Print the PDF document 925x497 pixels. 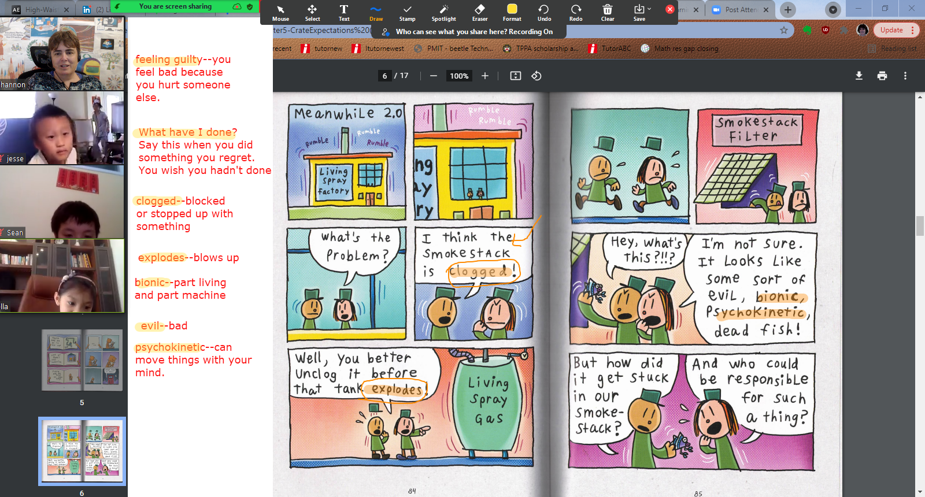tap(882, 76)
